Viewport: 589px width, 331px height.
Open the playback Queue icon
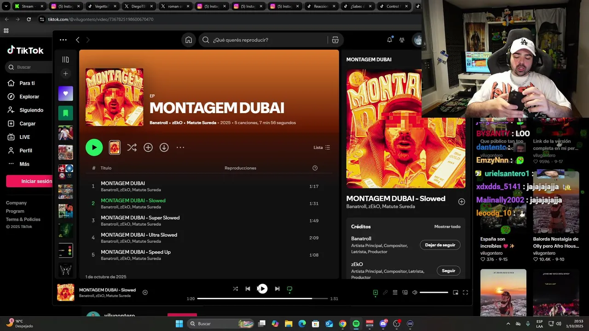tap(395, 292)
